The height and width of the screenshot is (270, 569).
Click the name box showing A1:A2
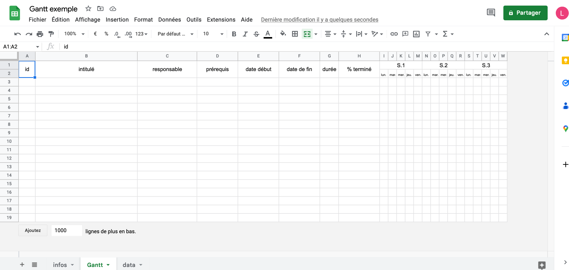pyautogui.click(x=21, y=47)
